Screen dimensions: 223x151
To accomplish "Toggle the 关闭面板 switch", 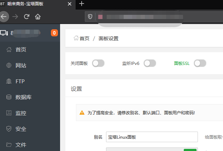I will 98,63.
